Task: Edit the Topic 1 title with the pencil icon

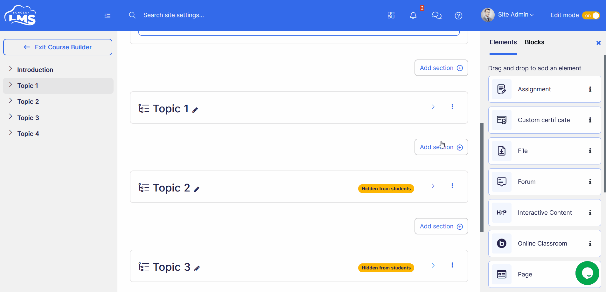Action: [195, 110]
